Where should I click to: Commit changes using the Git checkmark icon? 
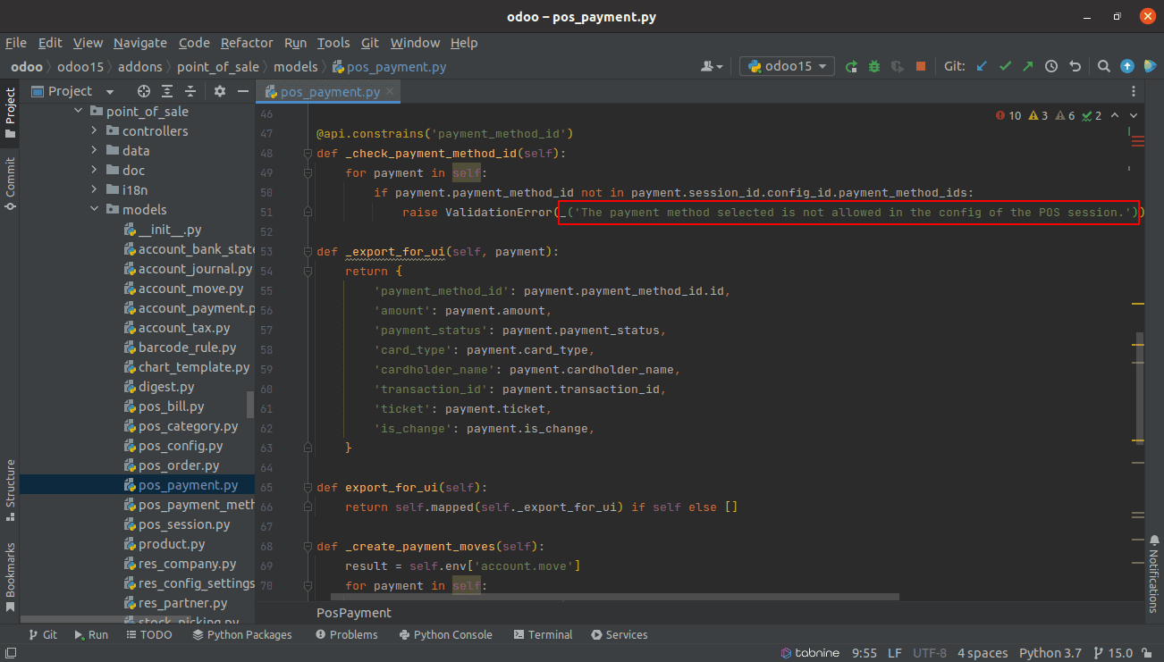pos(1005,66)
